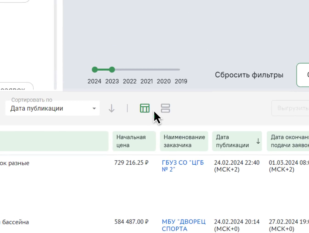
Task: Click the 'Выгрузить' button
Action: point(290,108)
